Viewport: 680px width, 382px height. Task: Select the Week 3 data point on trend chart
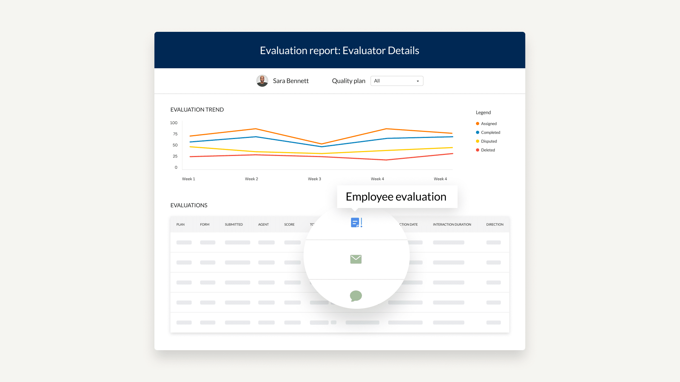(314, 143)
